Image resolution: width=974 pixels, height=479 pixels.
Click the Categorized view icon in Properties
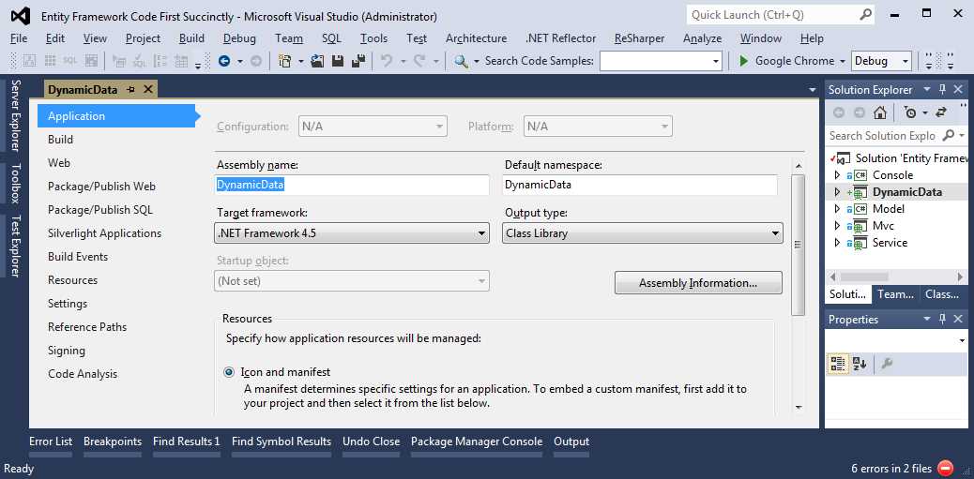(x=839, y=364)
